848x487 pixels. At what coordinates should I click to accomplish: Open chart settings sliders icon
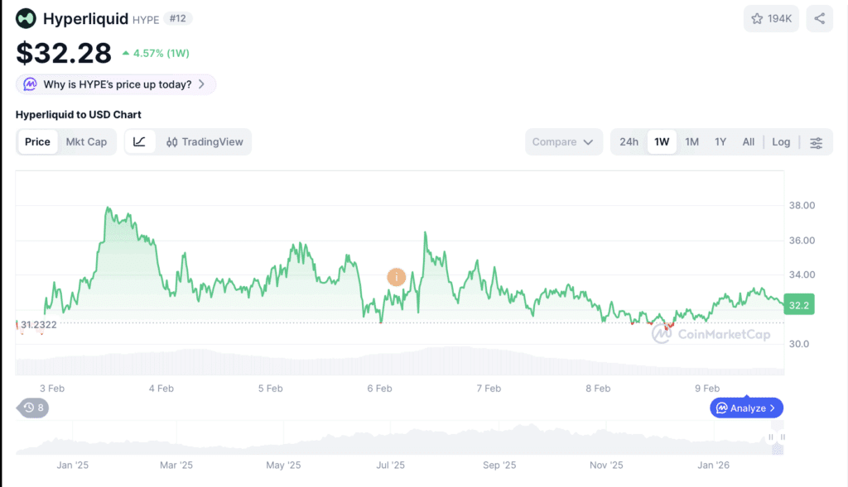point(816,142)
